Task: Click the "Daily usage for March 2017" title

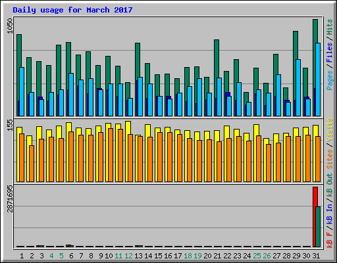Action: (72, 10)
